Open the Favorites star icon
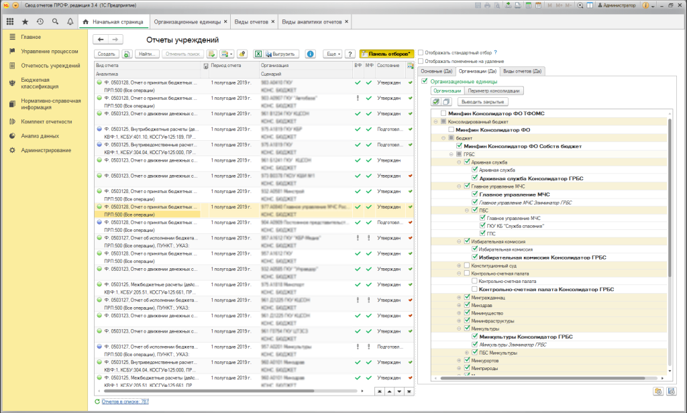The height and width of the screenshot is (413, 687). point(25,22)
